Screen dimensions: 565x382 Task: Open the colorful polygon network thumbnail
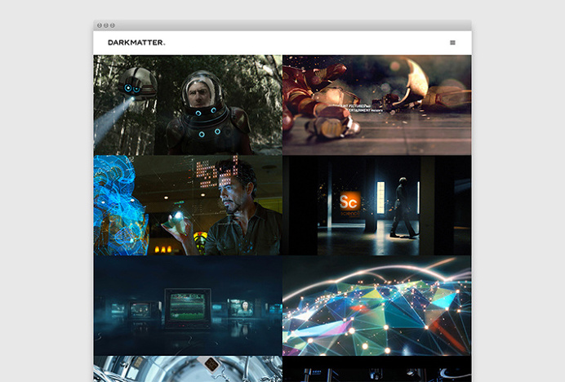(377, 305)
